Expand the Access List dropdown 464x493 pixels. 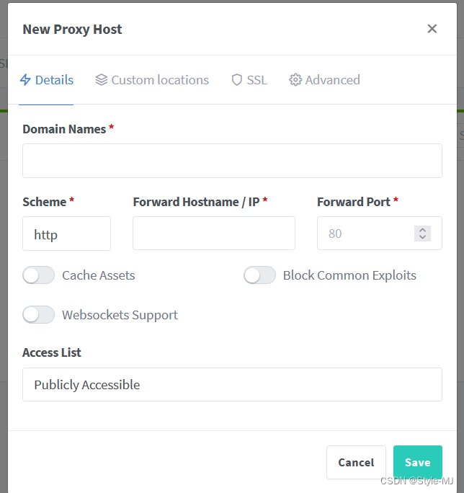pyautogui.click(x=232, y=385)
